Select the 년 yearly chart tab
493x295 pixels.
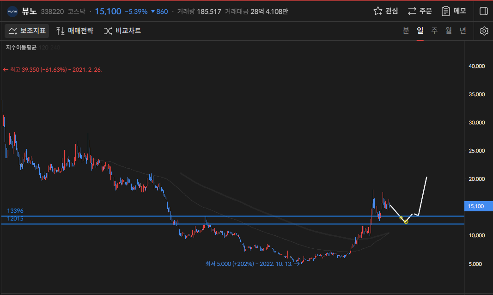(463, 31)
